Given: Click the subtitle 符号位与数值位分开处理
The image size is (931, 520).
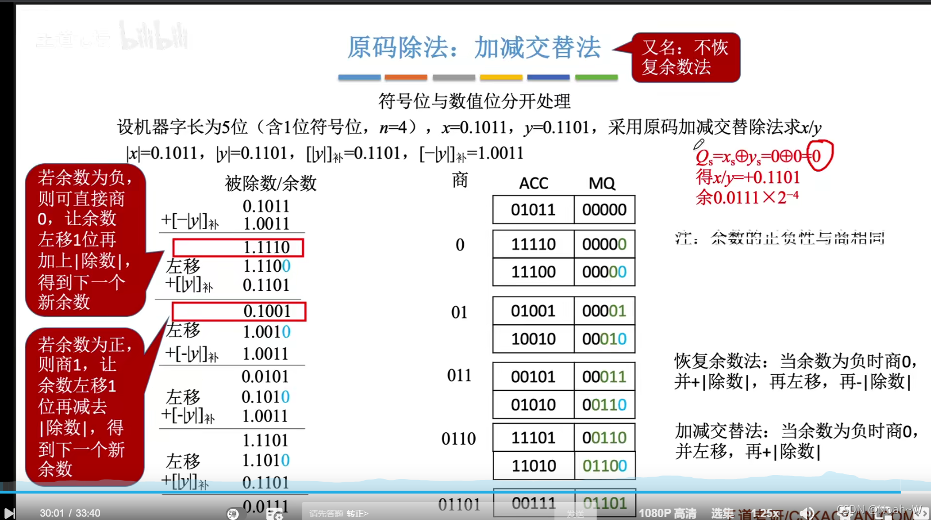Looking at the screenshot, I should coord(474,101).
